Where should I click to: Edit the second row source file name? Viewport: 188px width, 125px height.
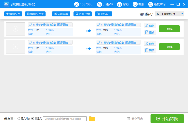click(50, 43)
